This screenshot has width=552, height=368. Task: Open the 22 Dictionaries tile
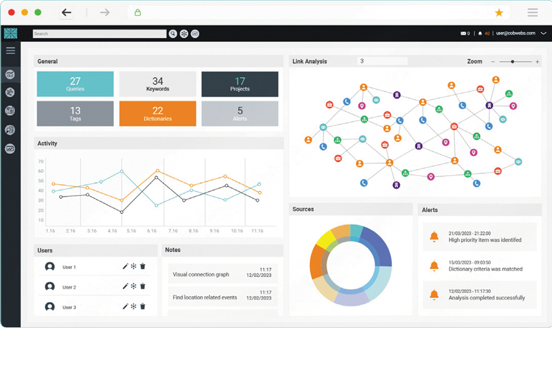click(157, 114)
